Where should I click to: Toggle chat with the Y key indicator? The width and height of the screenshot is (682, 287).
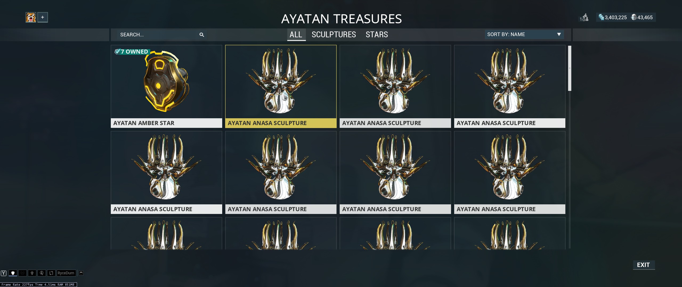[x=3, y=273]
